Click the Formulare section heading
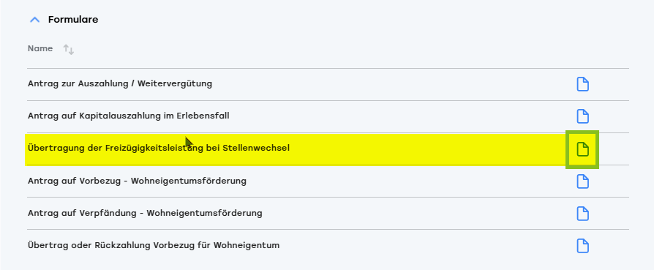 point(73,20)
